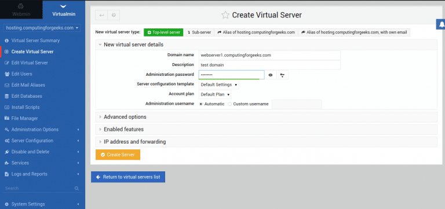445x209 pixels.
Task: Open Server configuration template dropdown
Action: [218, 85]
